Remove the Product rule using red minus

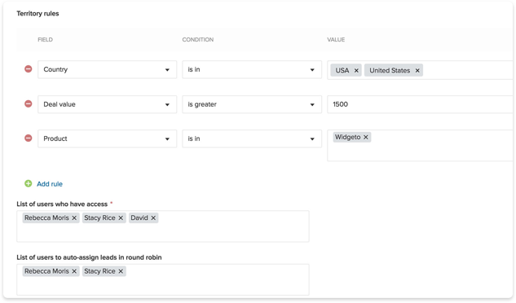point(29,138)
